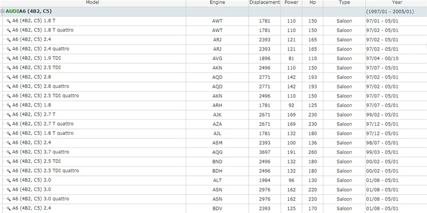Click magnifier icon for 2.7 T quattro AZA row
The height and width of the screenshot is (213, 427).
[9, 124]
